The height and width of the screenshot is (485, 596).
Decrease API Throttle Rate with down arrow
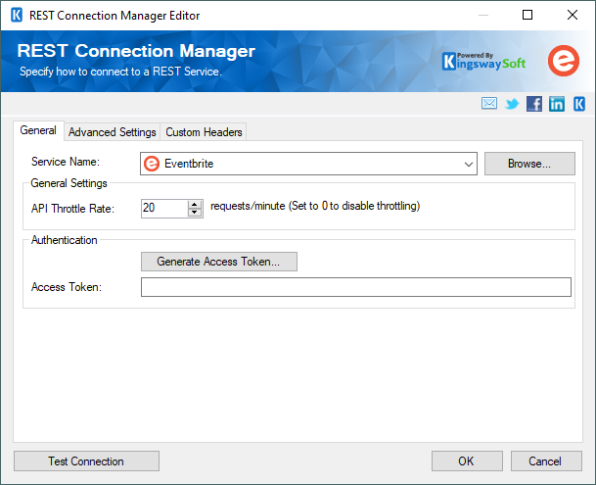[x=195, y=213]
